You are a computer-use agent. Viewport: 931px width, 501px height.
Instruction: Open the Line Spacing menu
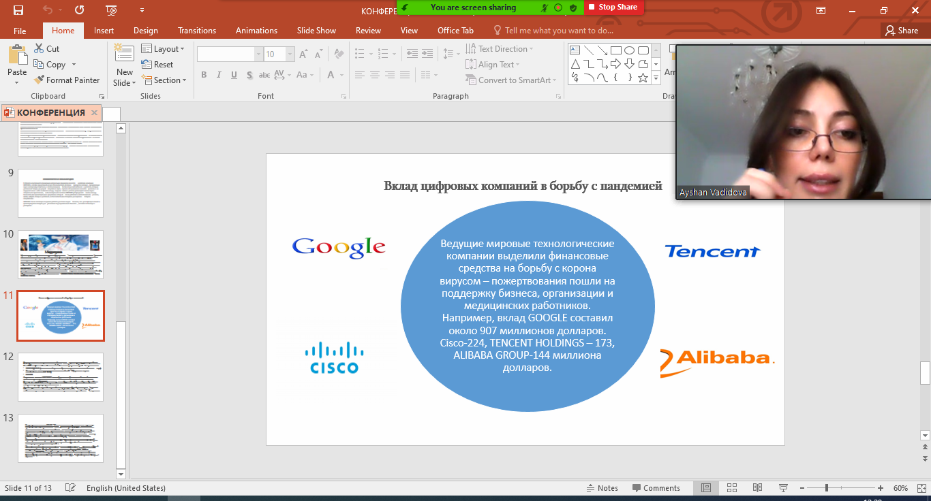point(451,54)
